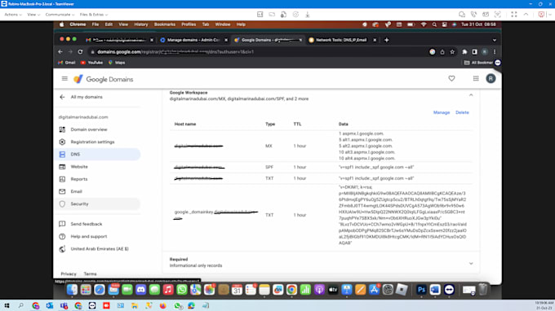Select the SPF record type cell
This screenshot has width=555, height=311.
[x=269, y=167]
